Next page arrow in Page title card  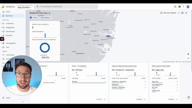coord(145,99)
